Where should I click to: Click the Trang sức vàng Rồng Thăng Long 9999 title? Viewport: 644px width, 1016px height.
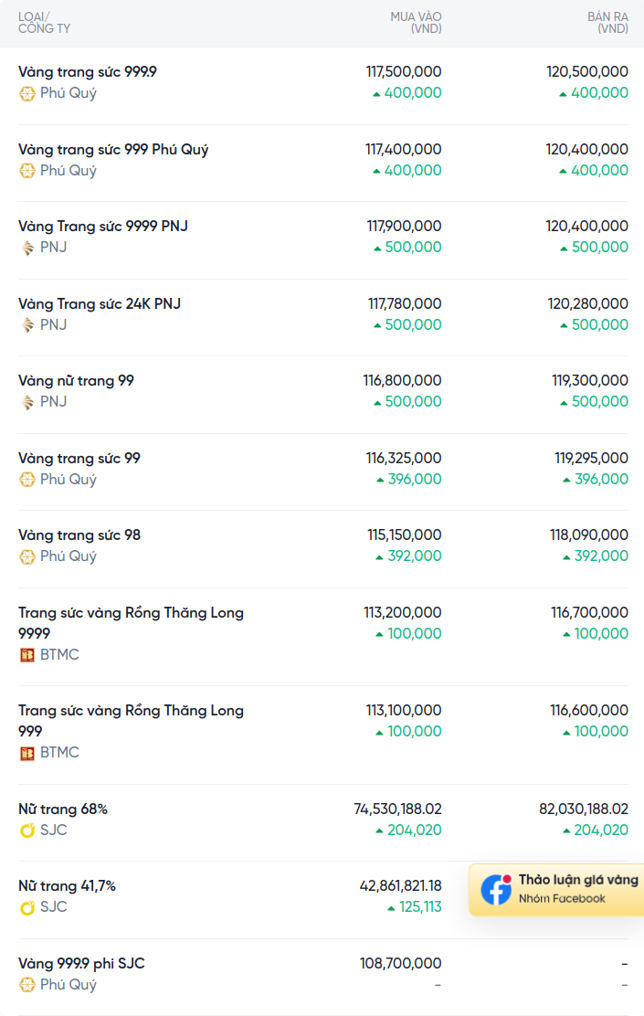(131, 612)
